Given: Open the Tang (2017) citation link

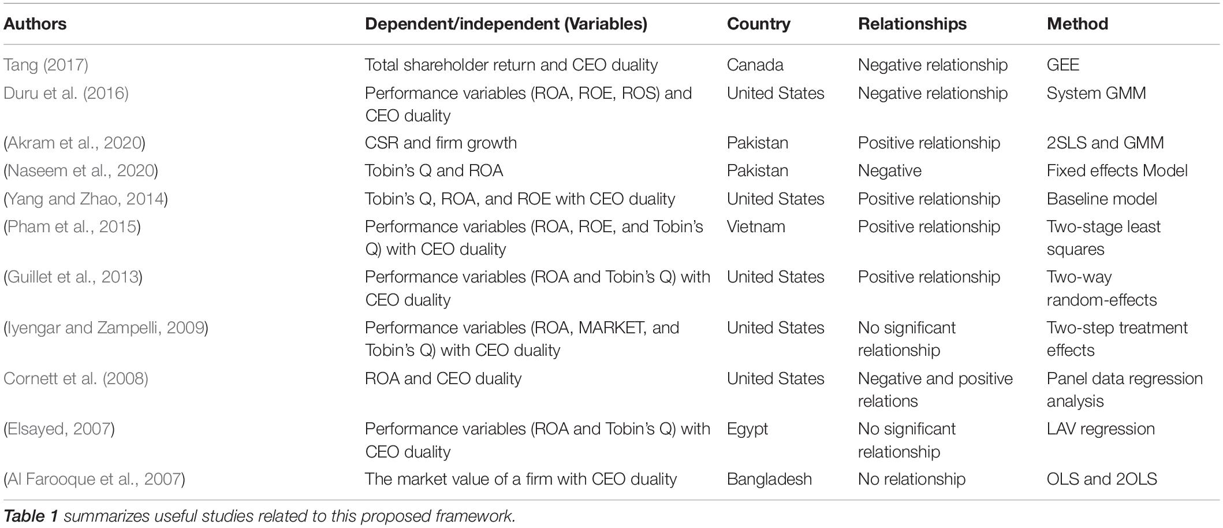Looking at the screenshot, I should coord(46,65).
